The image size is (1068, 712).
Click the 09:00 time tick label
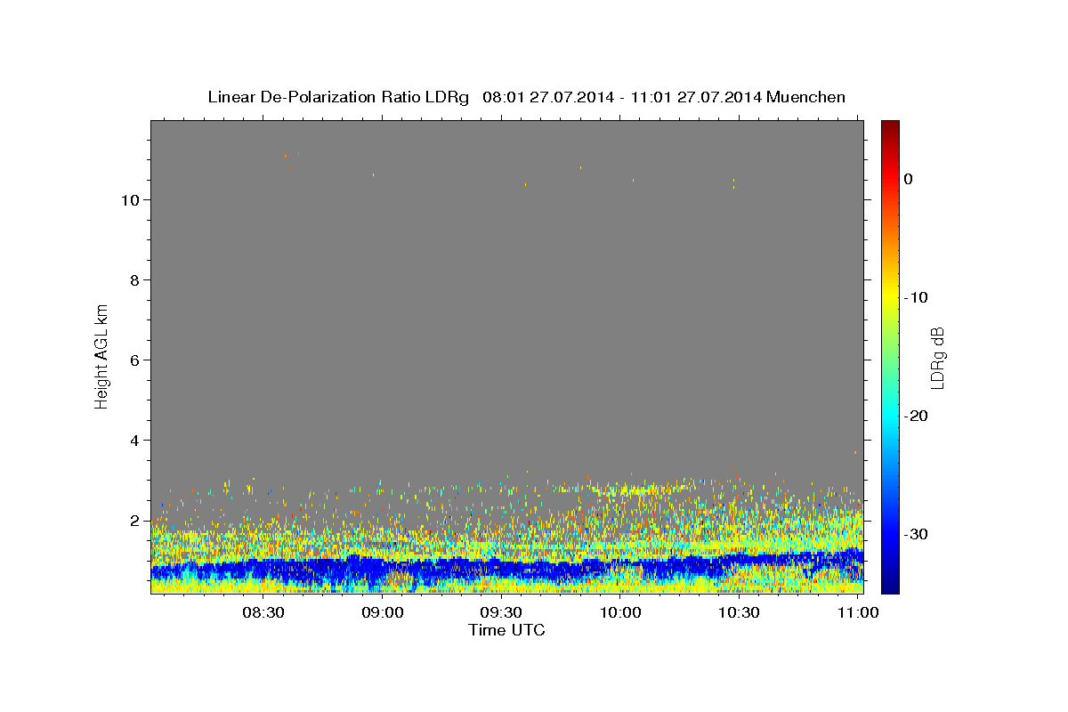383,612
